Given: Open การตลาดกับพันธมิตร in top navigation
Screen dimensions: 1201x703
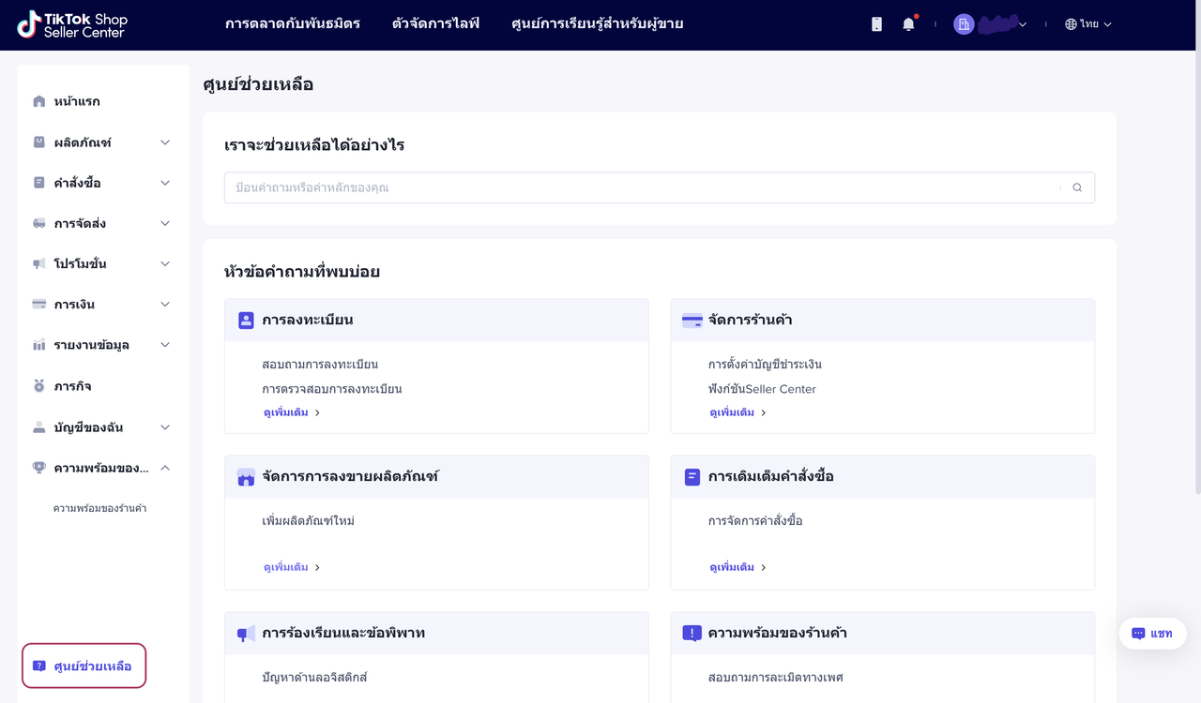Looking at the screenshot, I should pyautogui.click(x=293, y=24).
